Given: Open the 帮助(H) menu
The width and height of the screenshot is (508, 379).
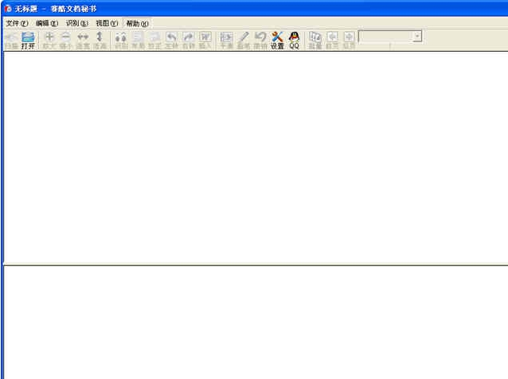Looking at the screenshot, I should coord(137,23).
